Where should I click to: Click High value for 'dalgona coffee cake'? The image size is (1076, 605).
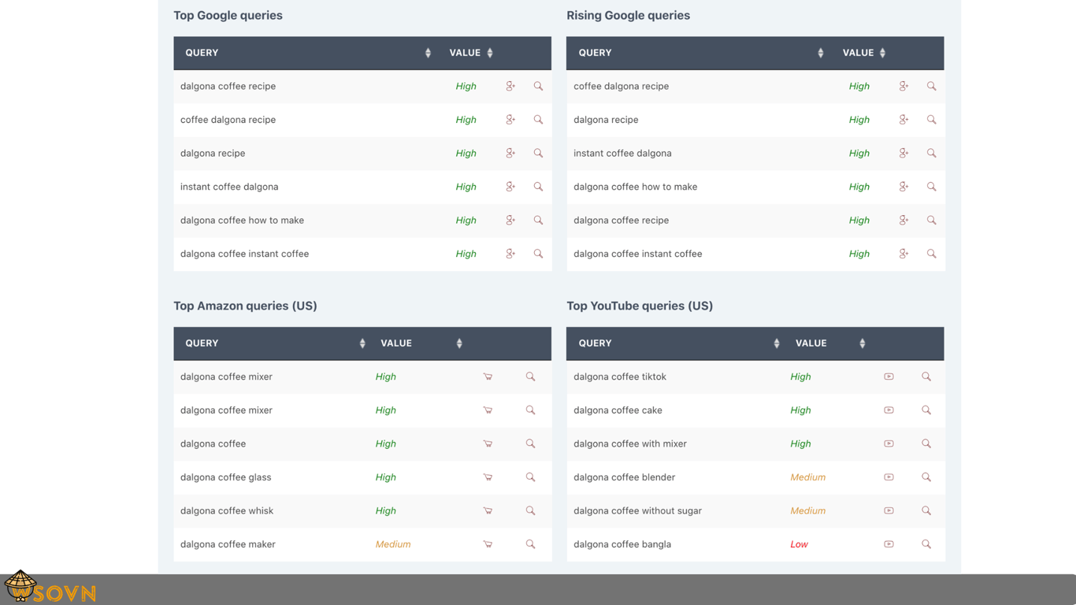800,410
